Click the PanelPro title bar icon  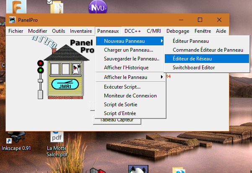(13, 20)
